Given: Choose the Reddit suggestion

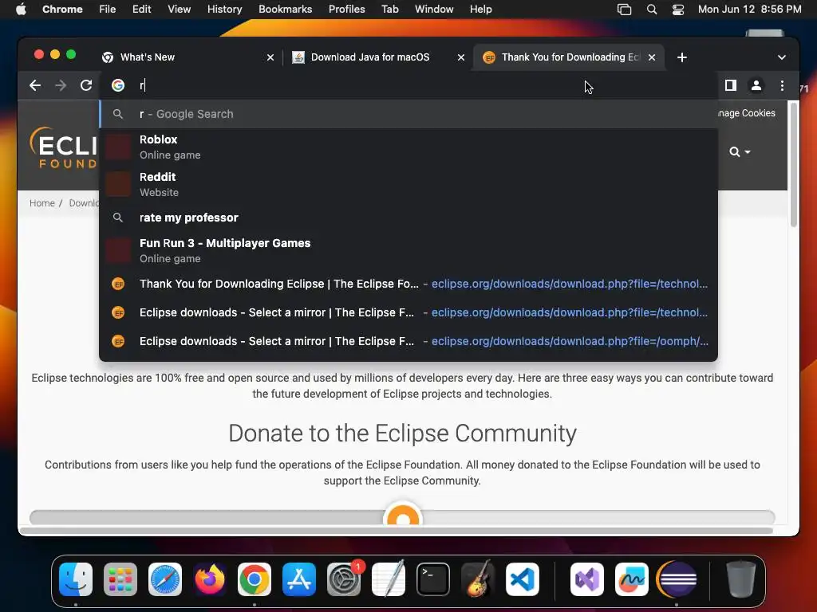Looking at the screenshot, I should [x=408, y=184].
